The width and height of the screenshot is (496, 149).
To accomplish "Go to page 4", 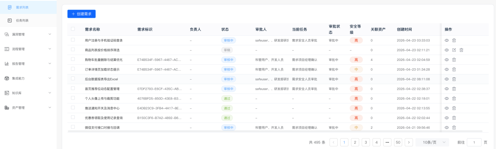I will [376, 142].
